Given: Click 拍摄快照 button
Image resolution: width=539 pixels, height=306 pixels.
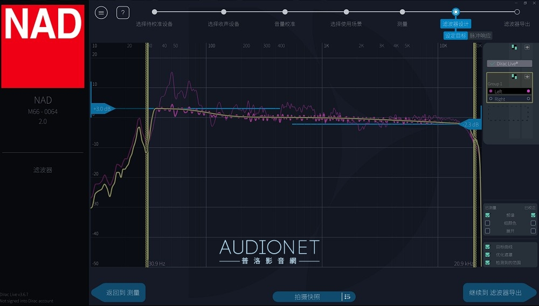Looking at the screenshot, I should pyautogui.click(x=307, y=297).
